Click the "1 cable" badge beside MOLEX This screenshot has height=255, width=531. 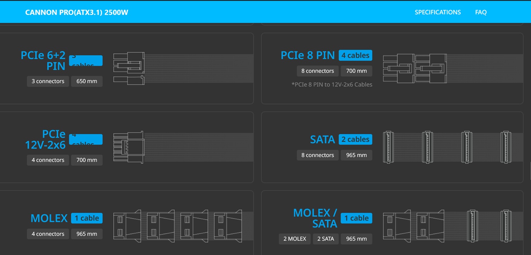pos(86,218)
